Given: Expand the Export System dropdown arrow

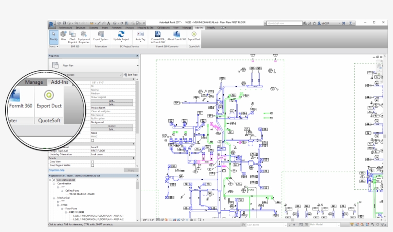Looking at the screenshot, I should (101, 42).
